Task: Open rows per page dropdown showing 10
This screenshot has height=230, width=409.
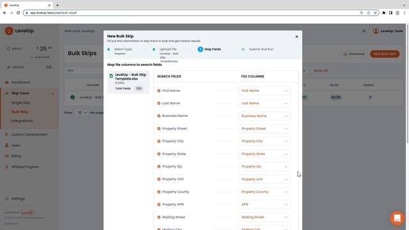Action: [x=82, y=112]
